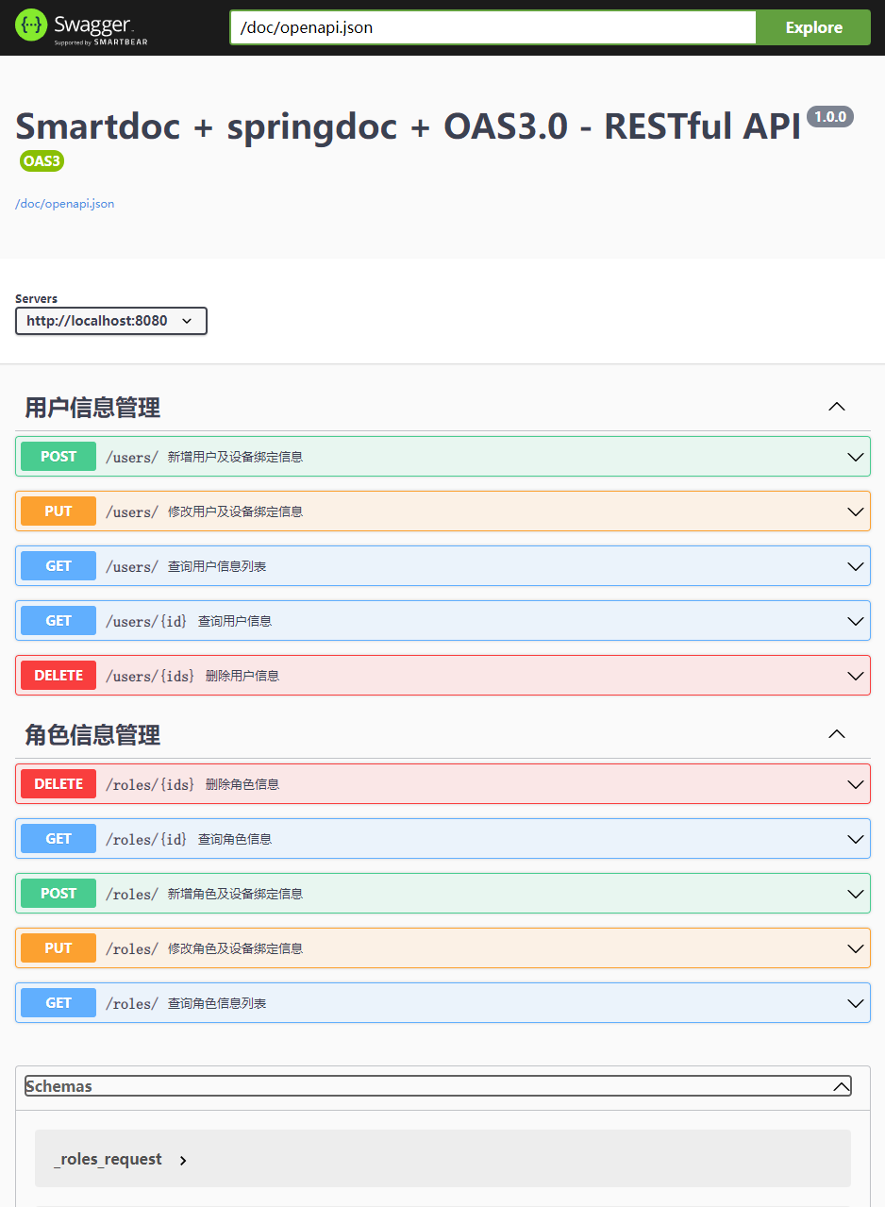Click 查询用户信息列表 description text
The image size is (885, 1207).
[x=217, y=566]
